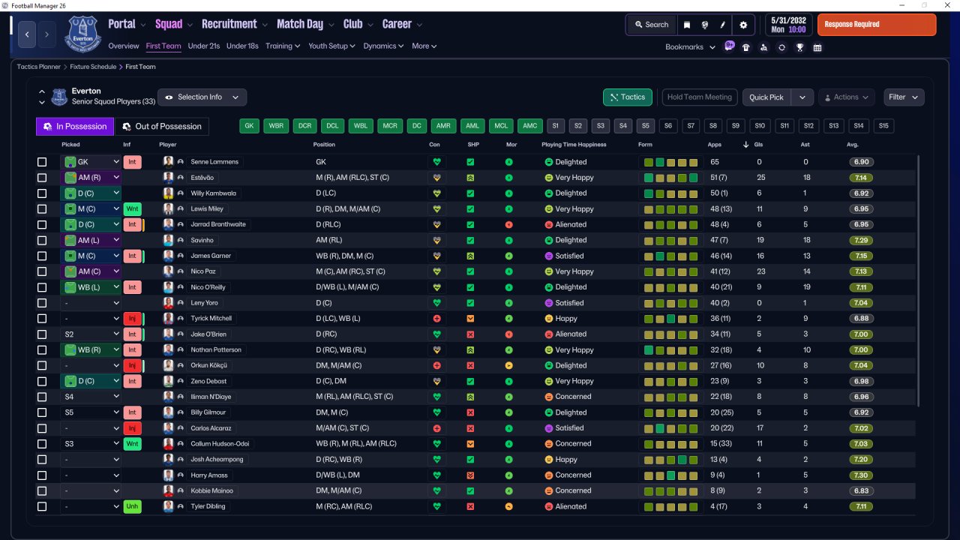Click the trophy icon in bookmarks bar
This screenshot has height=540, width=960.
click(799, 47)
